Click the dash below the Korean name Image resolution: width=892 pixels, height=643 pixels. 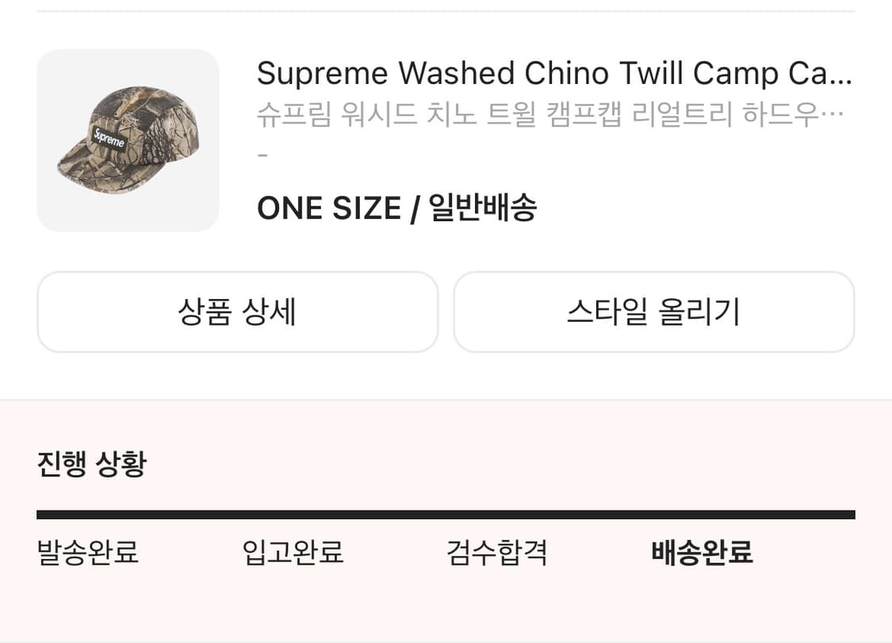[263, 155]
